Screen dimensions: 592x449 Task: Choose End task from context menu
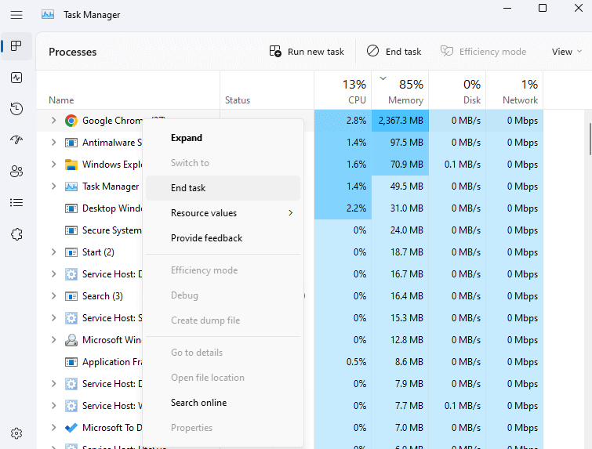(188, 188)
